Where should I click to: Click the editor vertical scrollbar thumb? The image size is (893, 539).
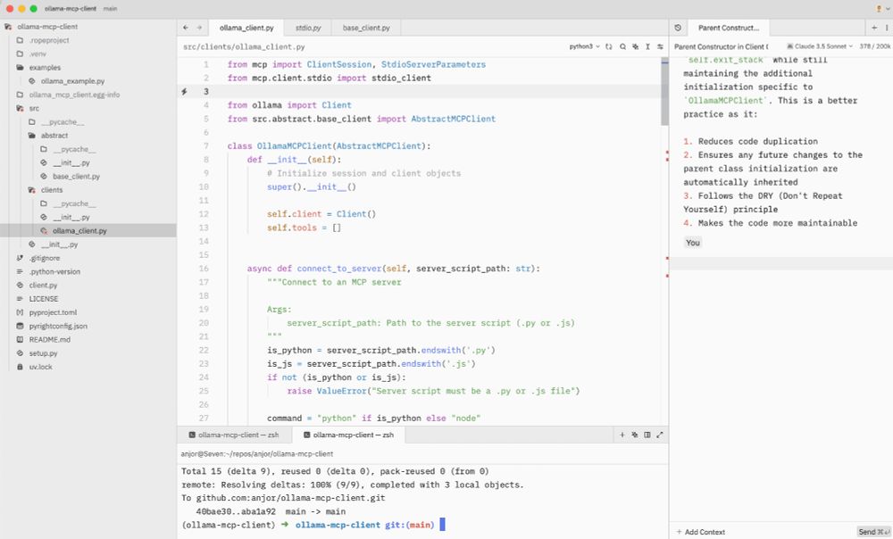tap(664, 91)
